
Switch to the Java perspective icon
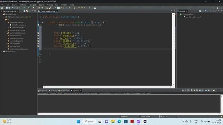(221, 8)
